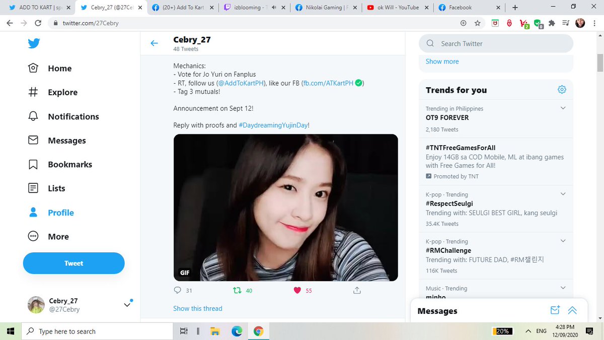Expand options for #RespectSeulgi trend
604x340 pixels.
point(563,194)
